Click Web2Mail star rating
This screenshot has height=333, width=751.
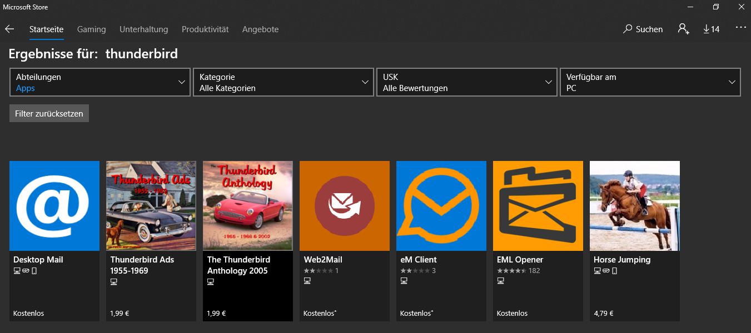318,271
